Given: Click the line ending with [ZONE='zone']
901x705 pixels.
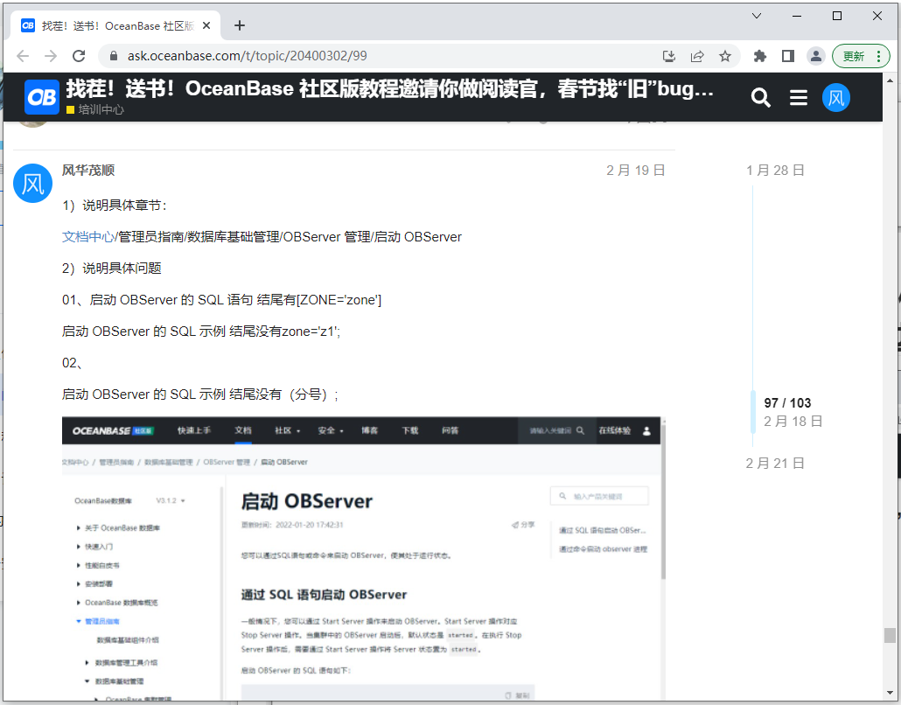Looking at the screenshot, I should tap(222, 300).
